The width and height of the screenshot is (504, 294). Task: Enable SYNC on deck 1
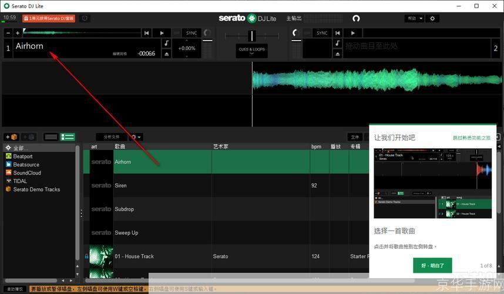(191, 33)
